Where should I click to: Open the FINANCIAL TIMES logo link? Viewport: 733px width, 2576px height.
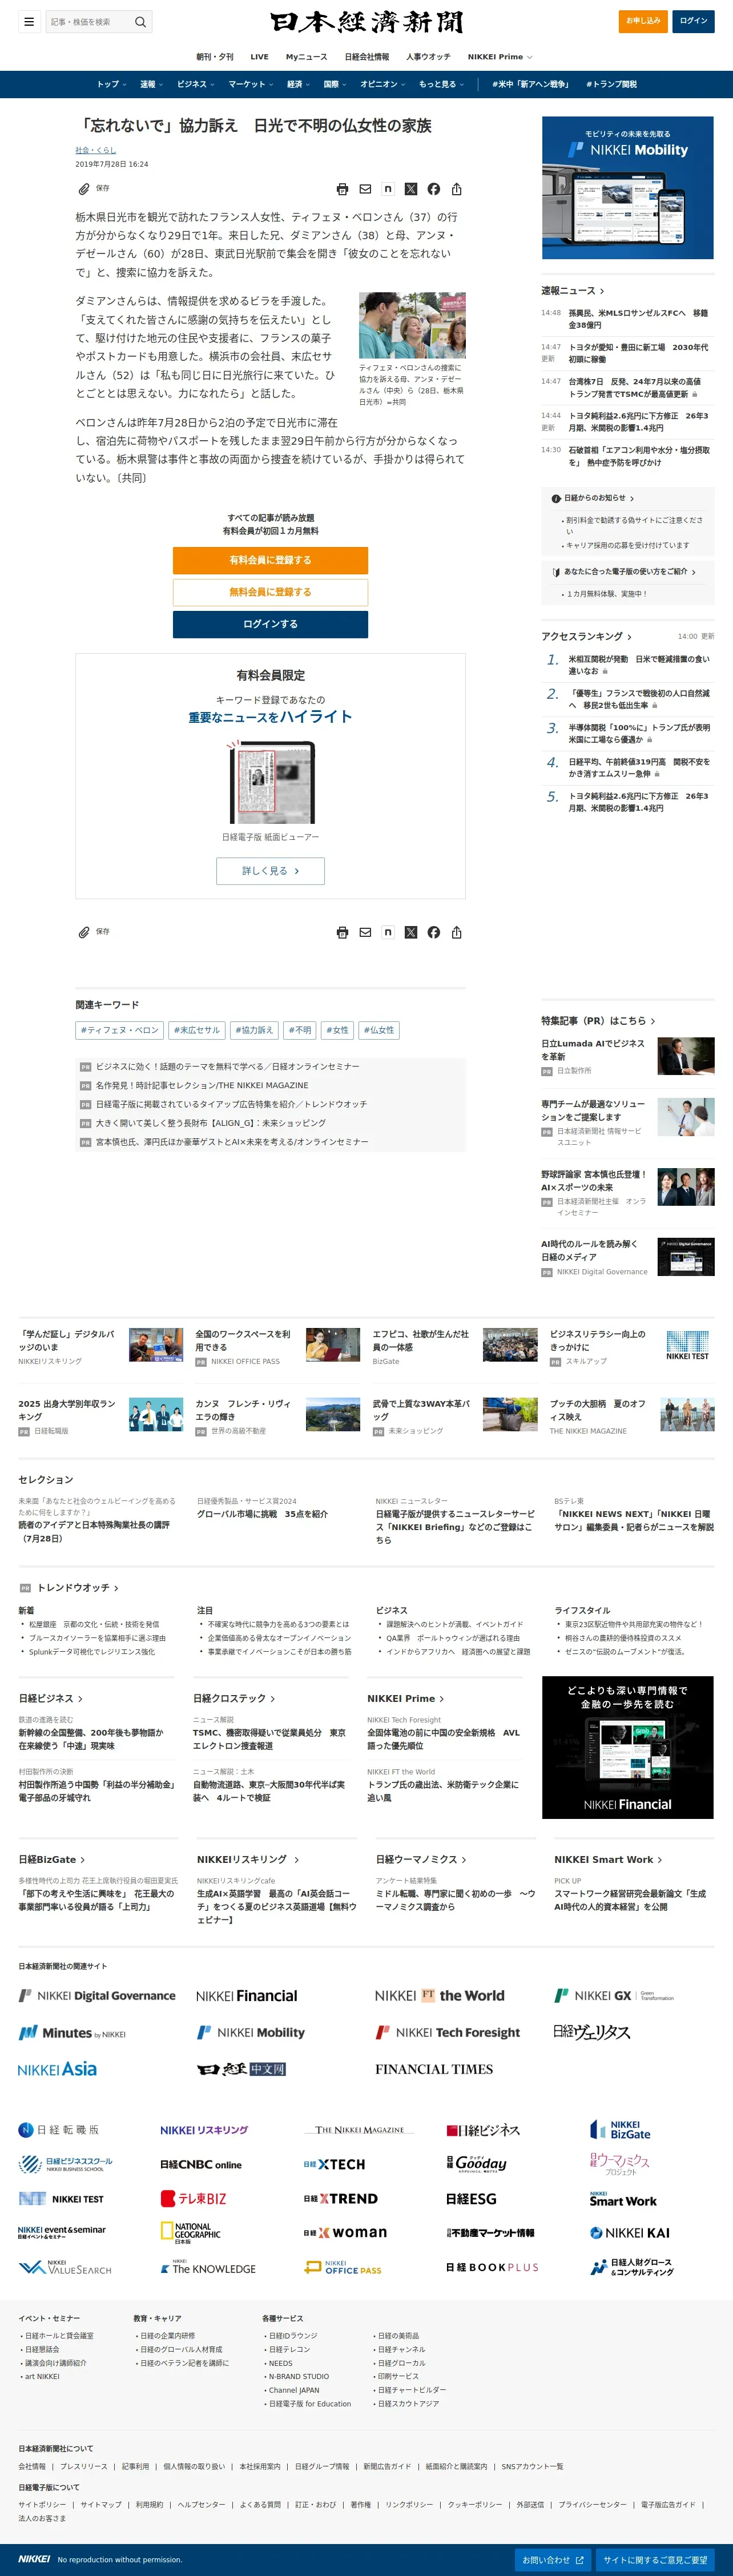point(434,2069)
